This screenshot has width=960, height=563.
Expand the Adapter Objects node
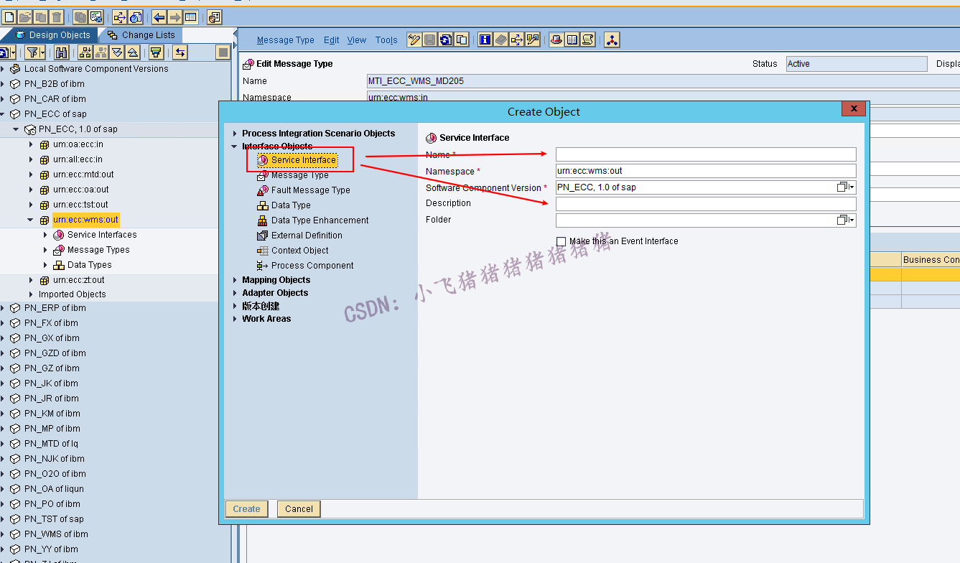tap(235, 293)
